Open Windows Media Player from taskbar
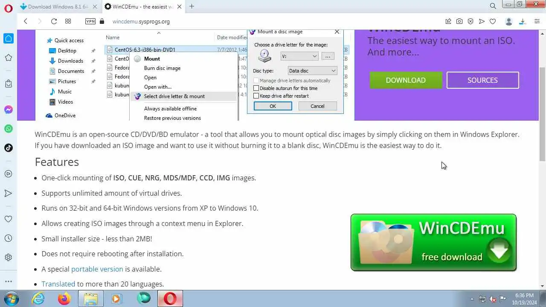Screen dimensions: 546x307 (x=117, y=298)
